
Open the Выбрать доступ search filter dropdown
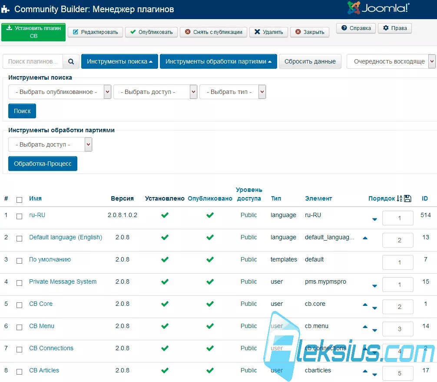point(155,92)
